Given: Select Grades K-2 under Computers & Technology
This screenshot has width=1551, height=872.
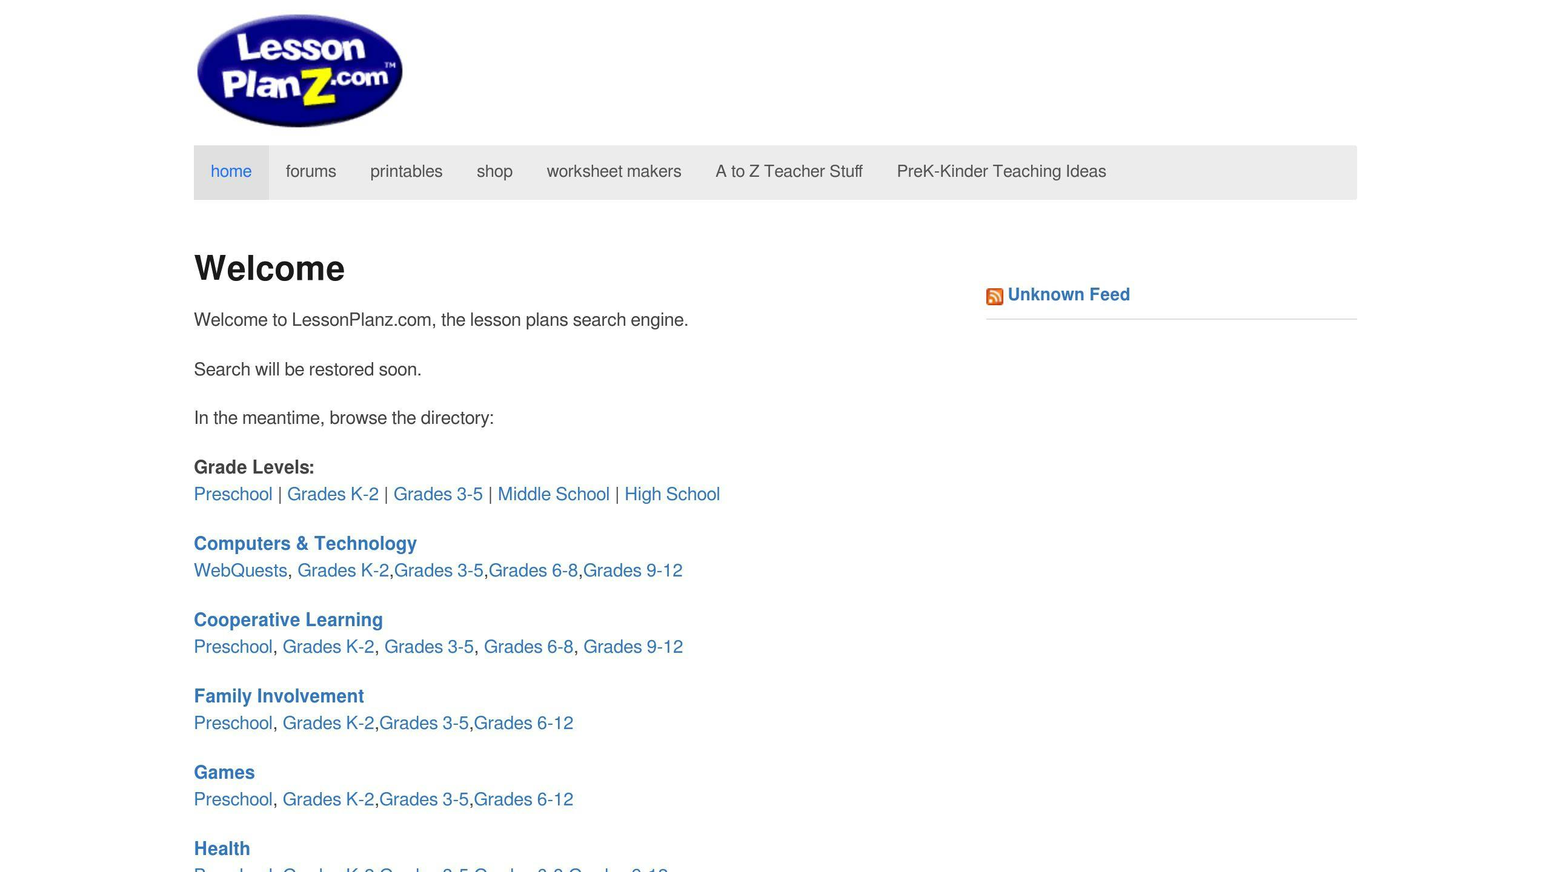Looking at the screenshot, I should (x=343, y=570).
